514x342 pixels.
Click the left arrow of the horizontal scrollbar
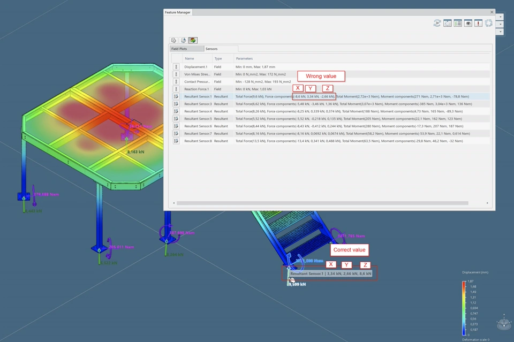[173, 203]
